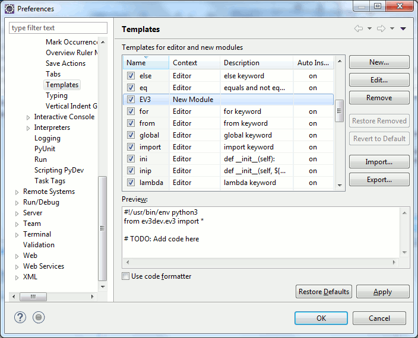Open the view menu triangle icon
Screen dimensions: 418x338
(403, 28)
